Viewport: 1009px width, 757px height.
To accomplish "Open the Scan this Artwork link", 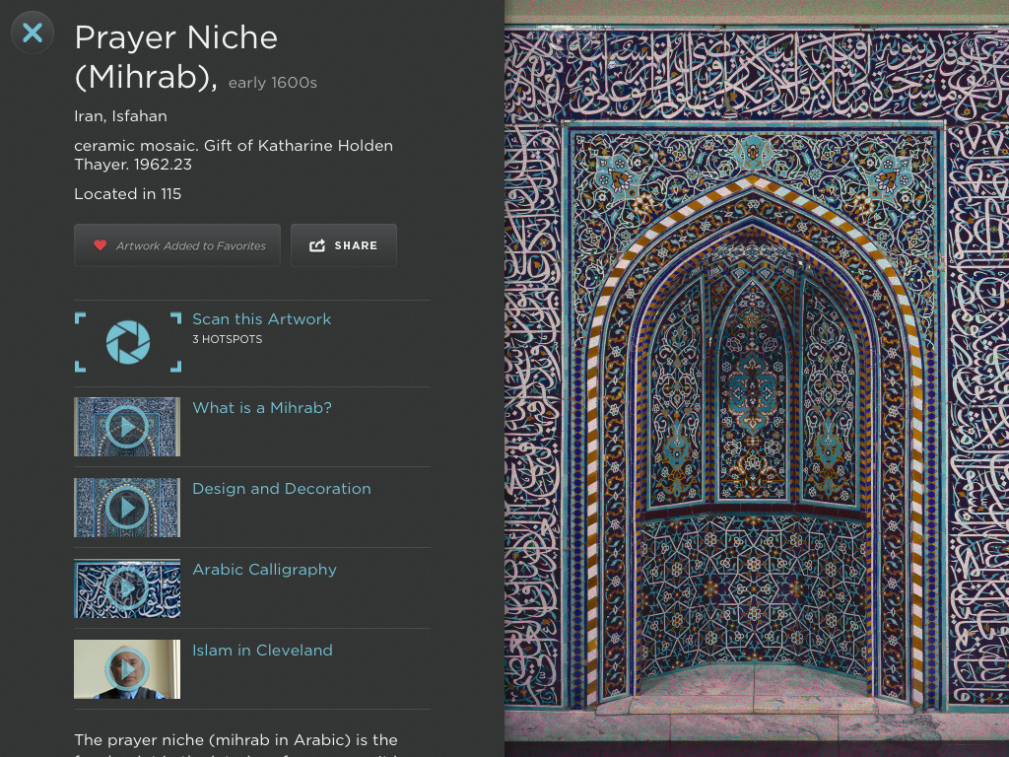I will [x=261, y=319].
